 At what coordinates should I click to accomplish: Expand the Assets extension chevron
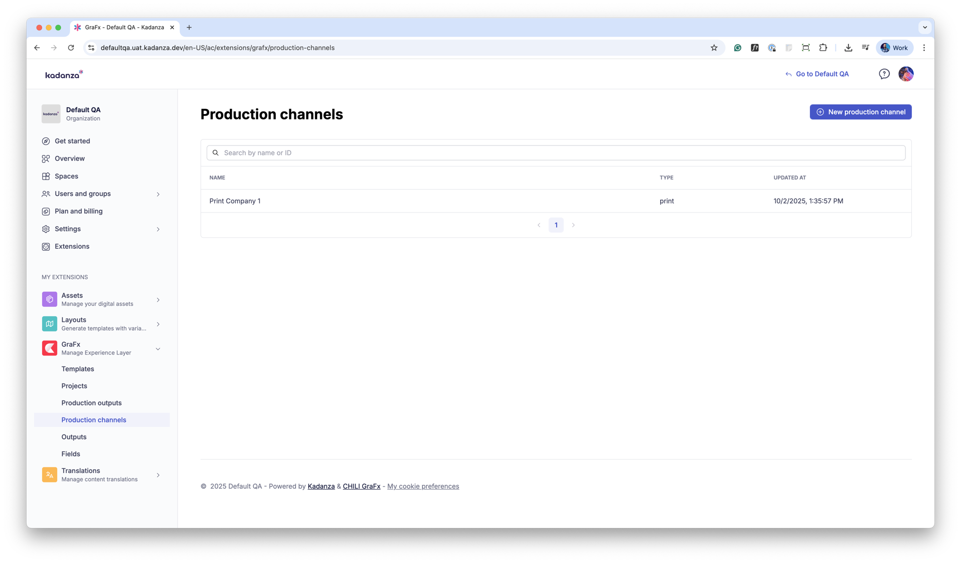click(x=158, y=300)
